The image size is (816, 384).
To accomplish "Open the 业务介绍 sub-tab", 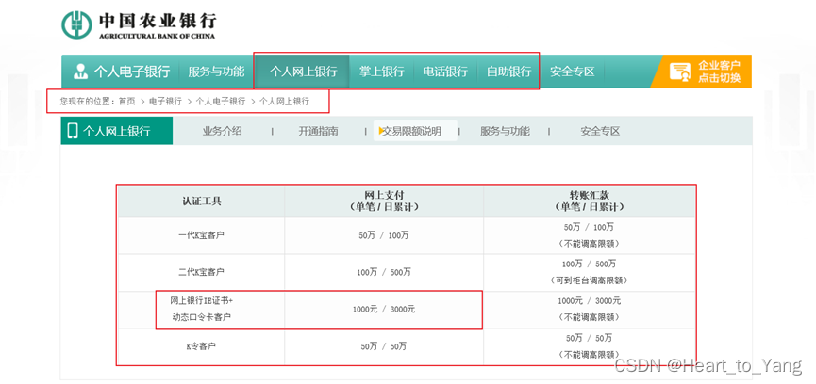I will 223,131.
